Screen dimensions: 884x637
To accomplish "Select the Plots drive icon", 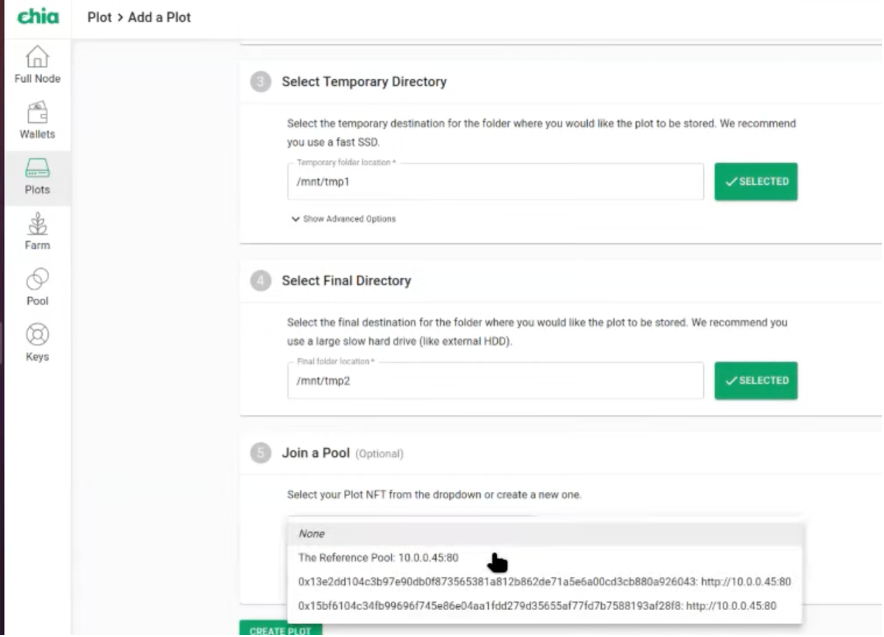I will 37,169.
